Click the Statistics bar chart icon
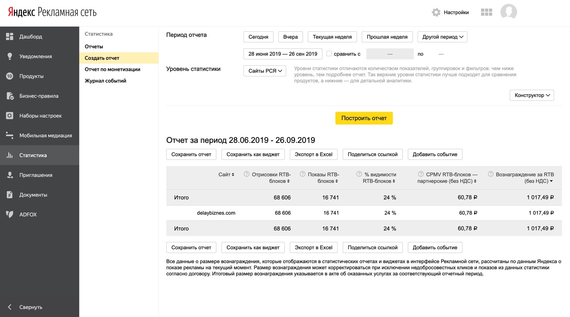The height and width of the screenshot is (317, 570). point(10,155)
